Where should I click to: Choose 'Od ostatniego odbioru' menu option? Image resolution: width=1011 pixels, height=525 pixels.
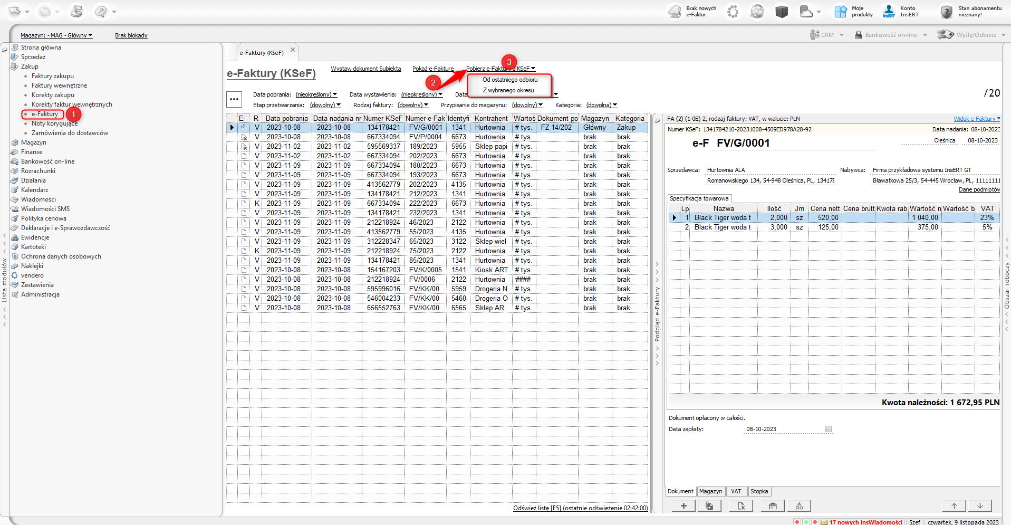click(510, 80)
